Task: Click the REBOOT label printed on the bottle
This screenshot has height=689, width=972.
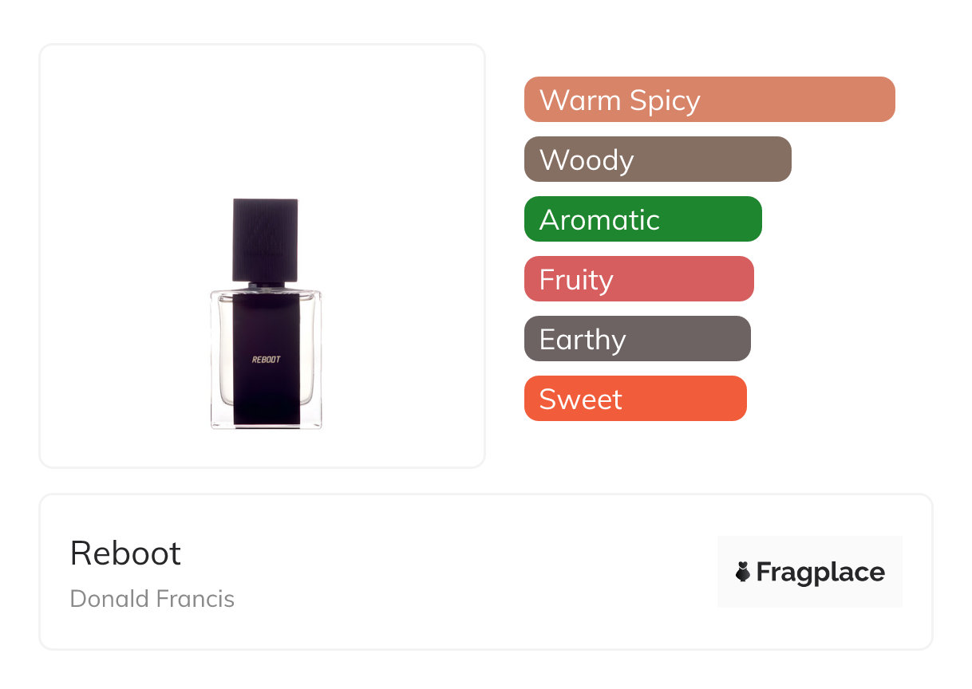Action: [x=266, y=360]
